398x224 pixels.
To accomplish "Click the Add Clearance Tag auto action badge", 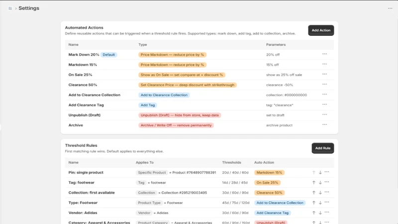I will coord(272,213).
